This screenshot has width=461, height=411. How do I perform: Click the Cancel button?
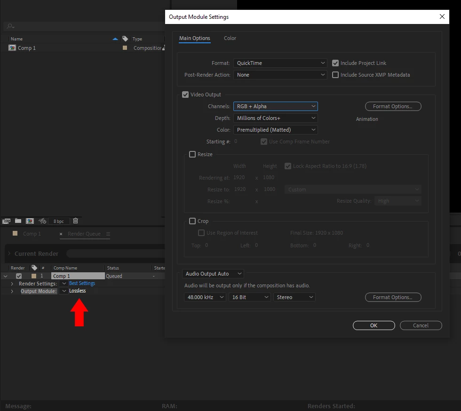421,325
